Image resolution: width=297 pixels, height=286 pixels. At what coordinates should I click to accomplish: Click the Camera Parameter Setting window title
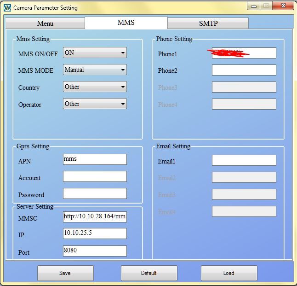[46, 8]
